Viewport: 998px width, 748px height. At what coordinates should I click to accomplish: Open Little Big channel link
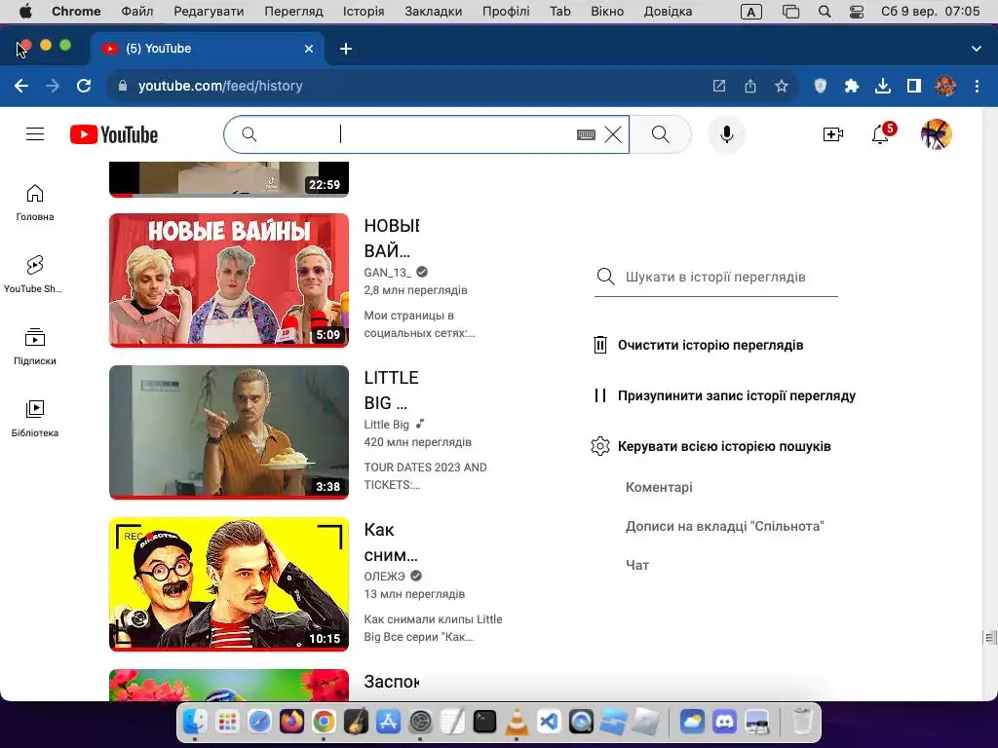386,425
